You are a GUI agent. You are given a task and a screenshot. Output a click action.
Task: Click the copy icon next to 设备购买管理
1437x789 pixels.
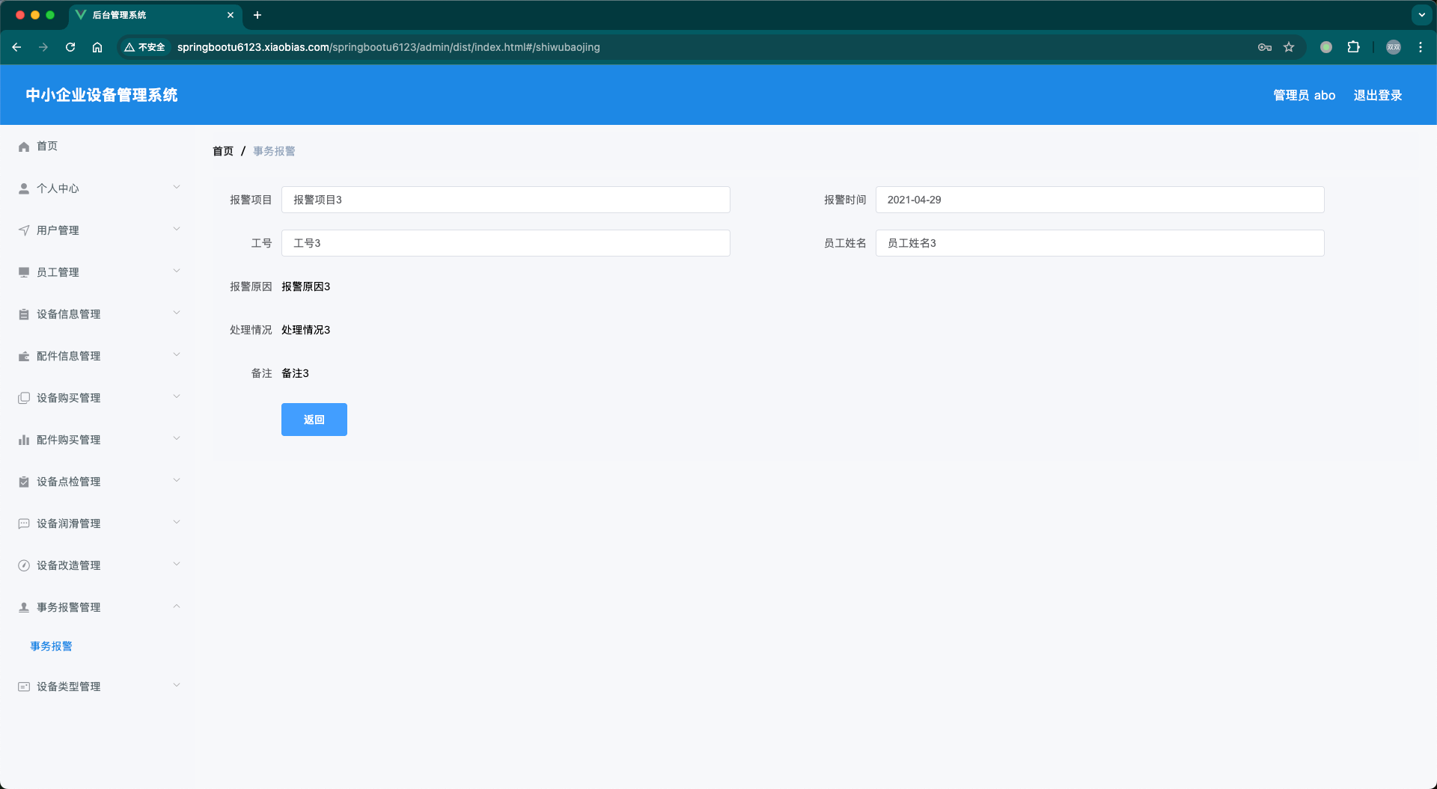click(x=24, y=398)
